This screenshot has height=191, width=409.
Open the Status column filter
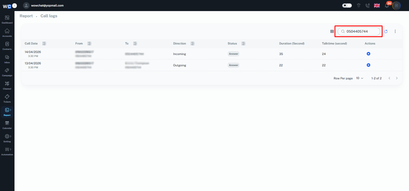coord(243,43)
